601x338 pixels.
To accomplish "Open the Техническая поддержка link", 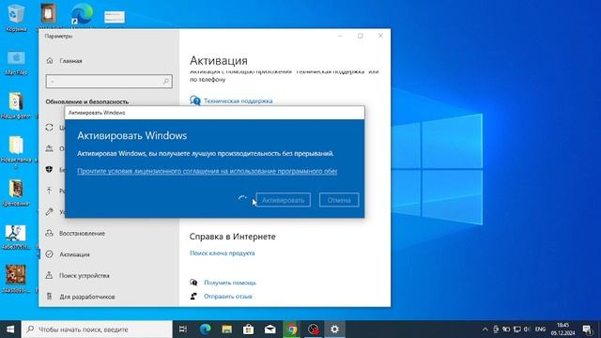I will [x=238, y=100].
